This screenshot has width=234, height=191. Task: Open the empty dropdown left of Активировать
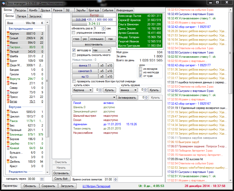[x=94, y=97]
